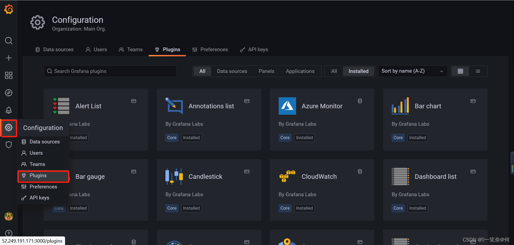Select Preferences in the Configuration flyout menu
514x245 pixels.
click(x=43, y=187)
